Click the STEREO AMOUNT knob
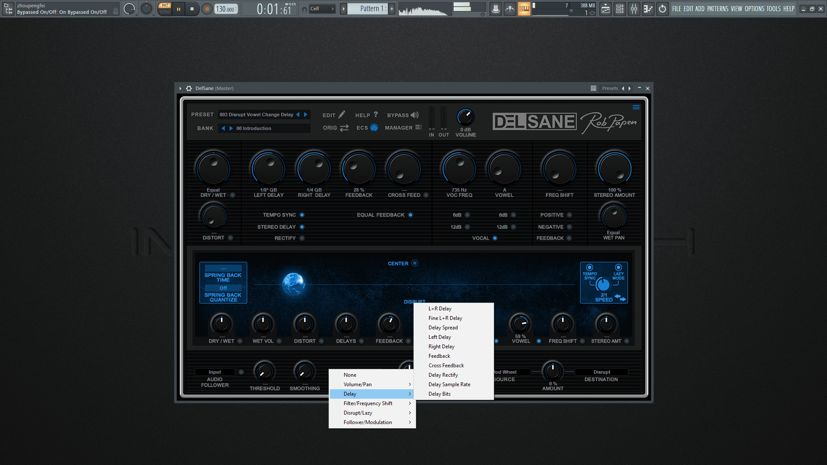This screenshot has width=827, height=465. 614,169
